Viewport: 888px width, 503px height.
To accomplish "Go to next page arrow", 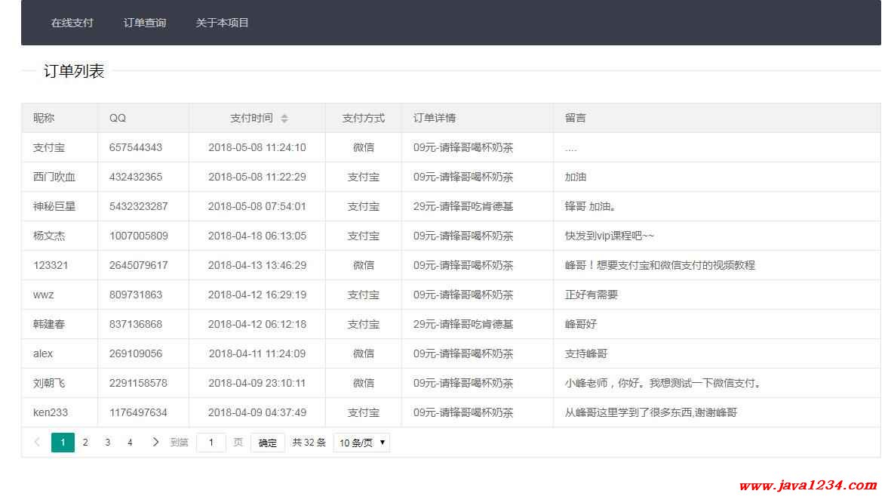I will (155, 443).
